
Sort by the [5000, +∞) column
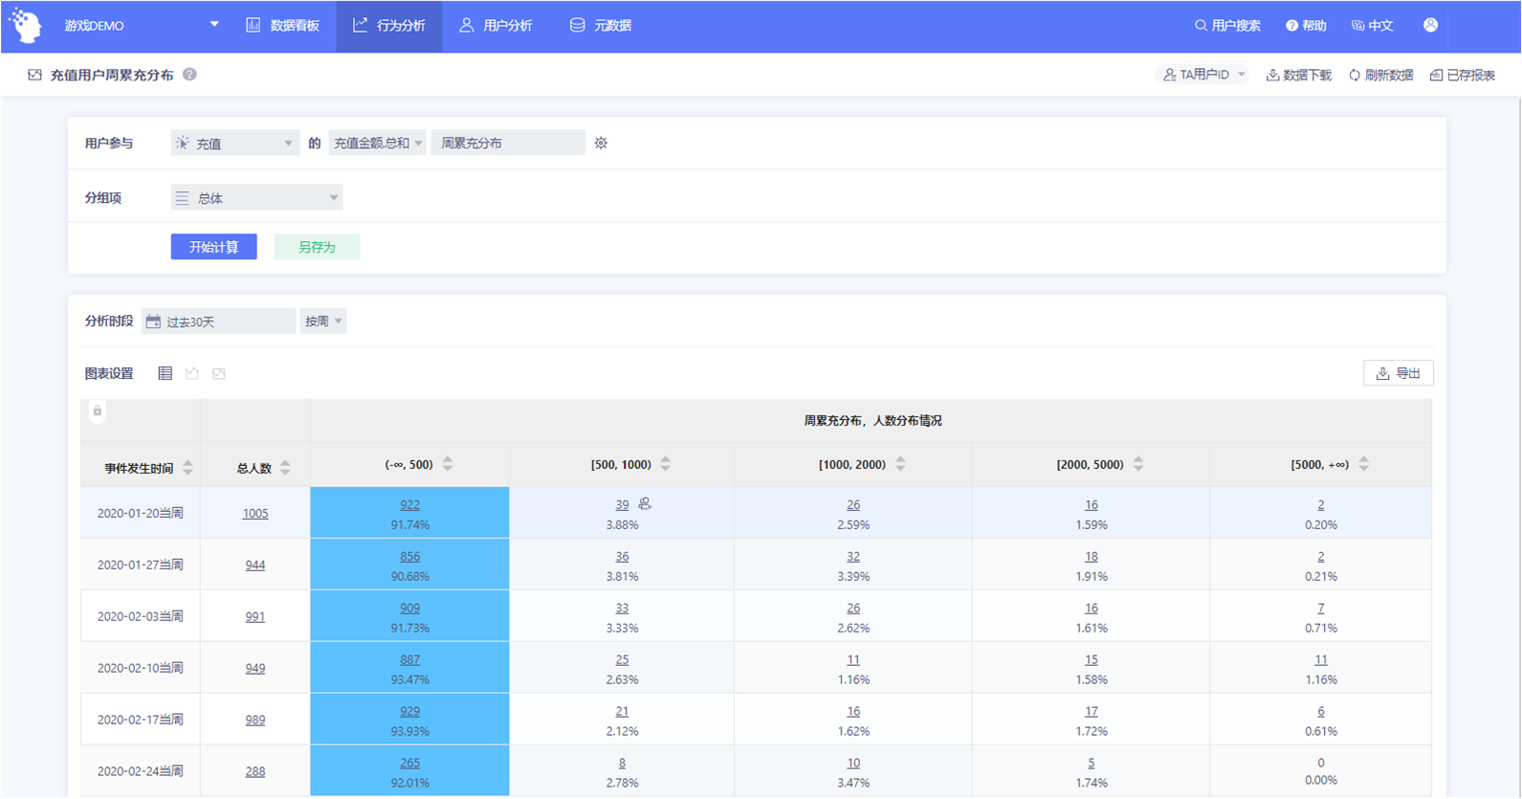pos(1364,464)
